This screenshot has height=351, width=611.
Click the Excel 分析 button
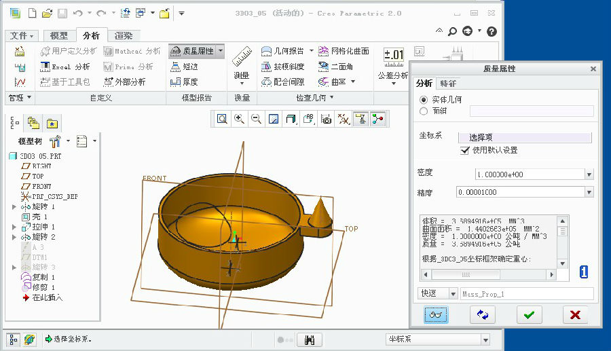[x=65, y=67]
